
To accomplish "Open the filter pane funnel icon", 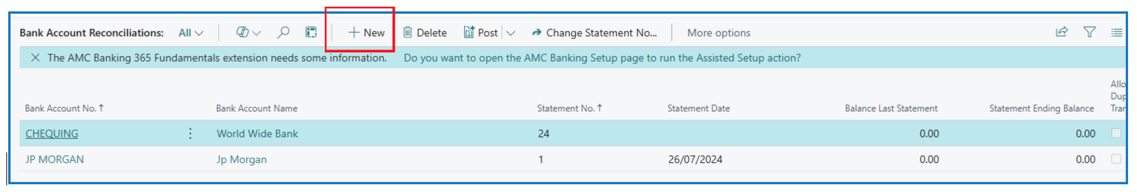I will (1089, 32).
